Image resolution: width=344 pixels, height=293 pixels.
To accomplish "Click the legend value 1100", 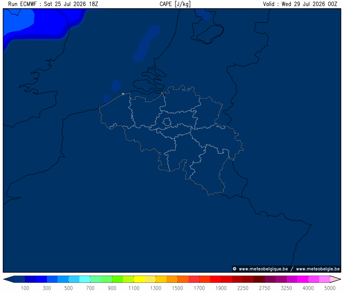I will pos(134,288).
